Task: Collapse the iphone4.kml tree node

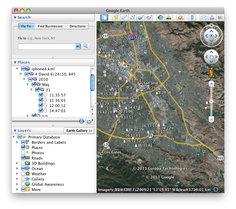Action: coord(17,69)
